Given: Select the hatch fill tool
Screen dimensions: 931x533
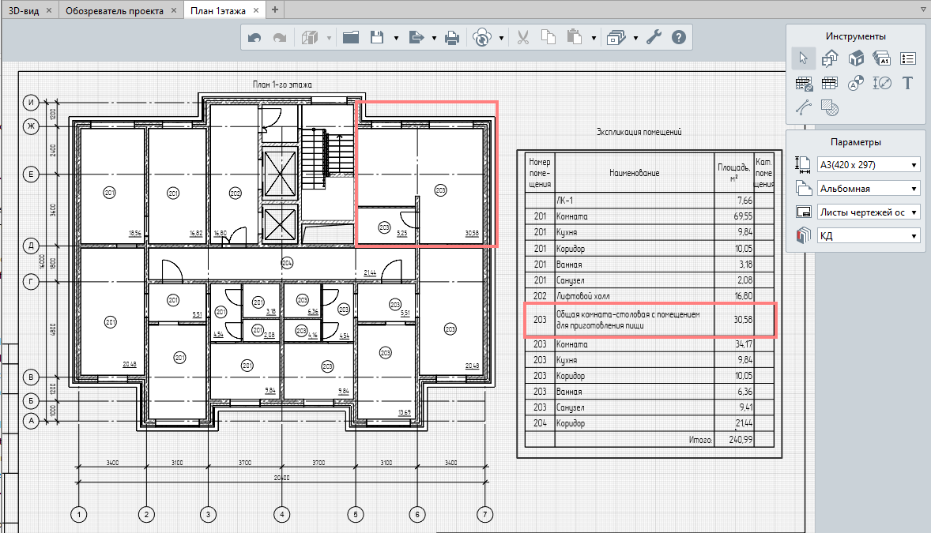Looking at the screenshot, I should [x=829, y=107].
